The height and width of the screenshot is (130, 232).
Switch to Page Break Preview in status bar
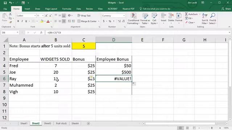(194, 128)
